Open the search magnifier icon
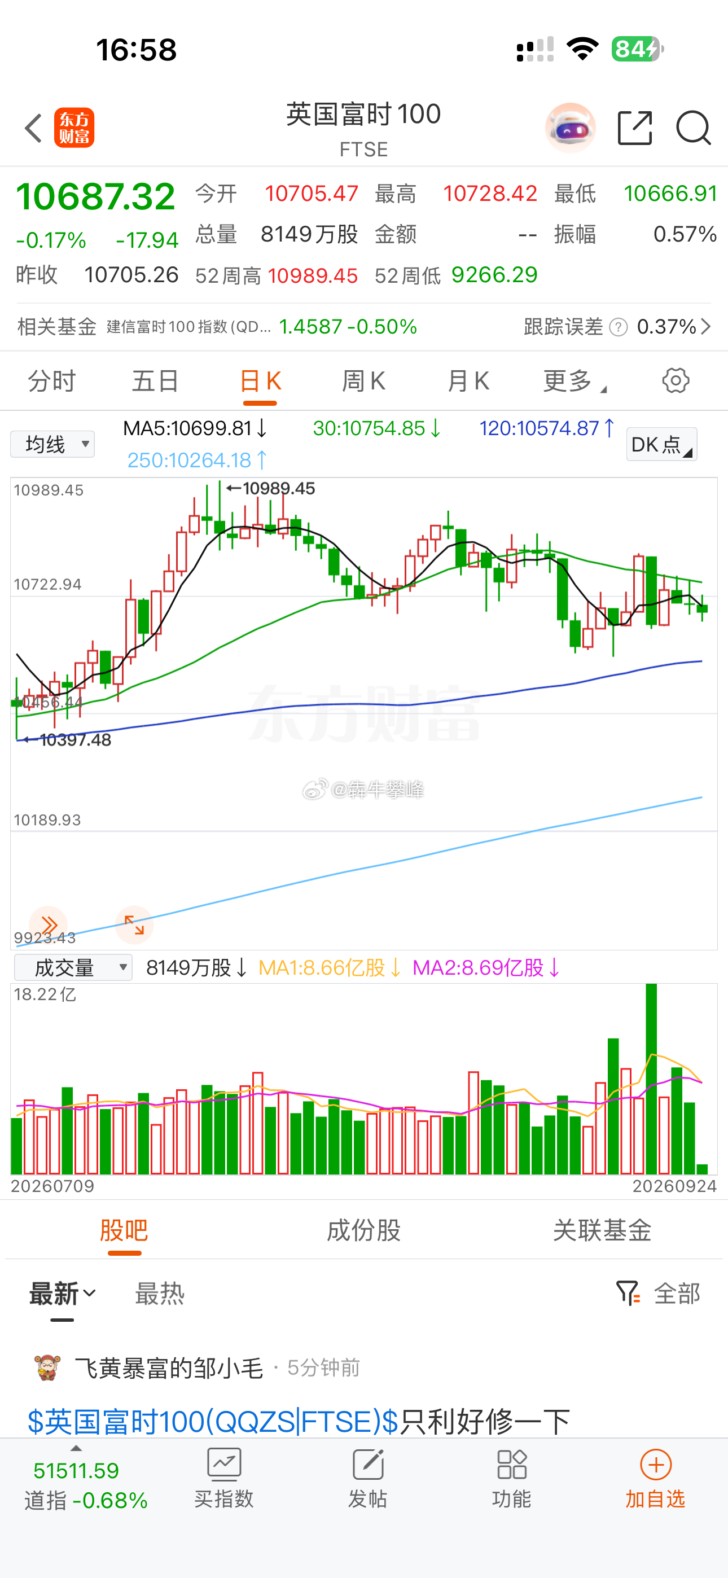 pyautogui.click(x=694, y=128)
